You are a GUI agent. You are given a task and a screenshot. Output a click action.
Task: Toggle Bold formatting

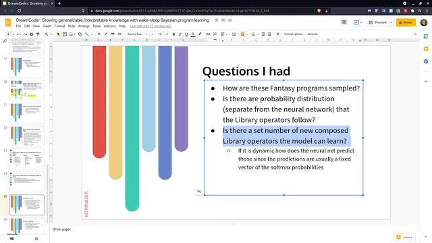click(x=173, y=34)
